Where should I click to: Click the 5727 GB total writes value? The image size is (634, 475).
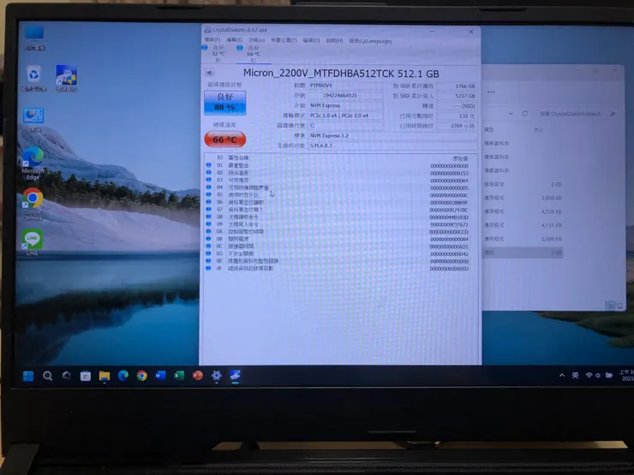[x=457, y=96]
